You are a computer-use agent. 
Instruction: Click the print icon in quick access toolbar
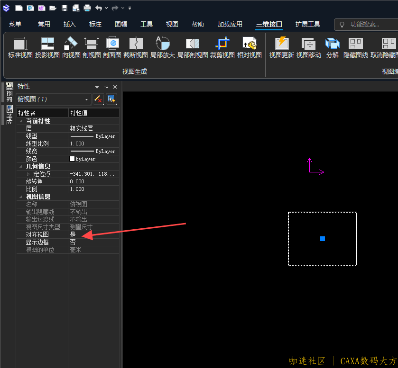(x=87, y=8)
